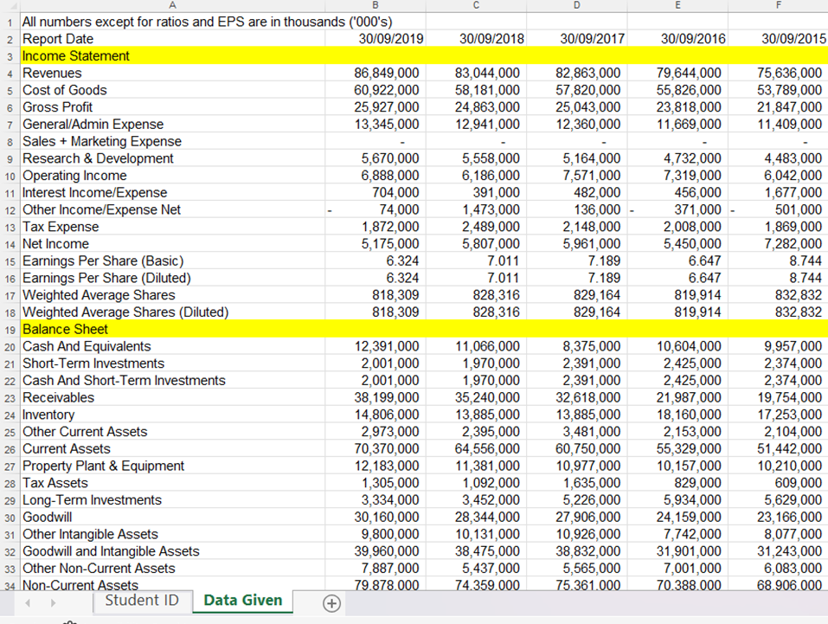Add a new worksheet using the plus button
Image resolution: width=828 pixels, height=624 pixels.
331,601
